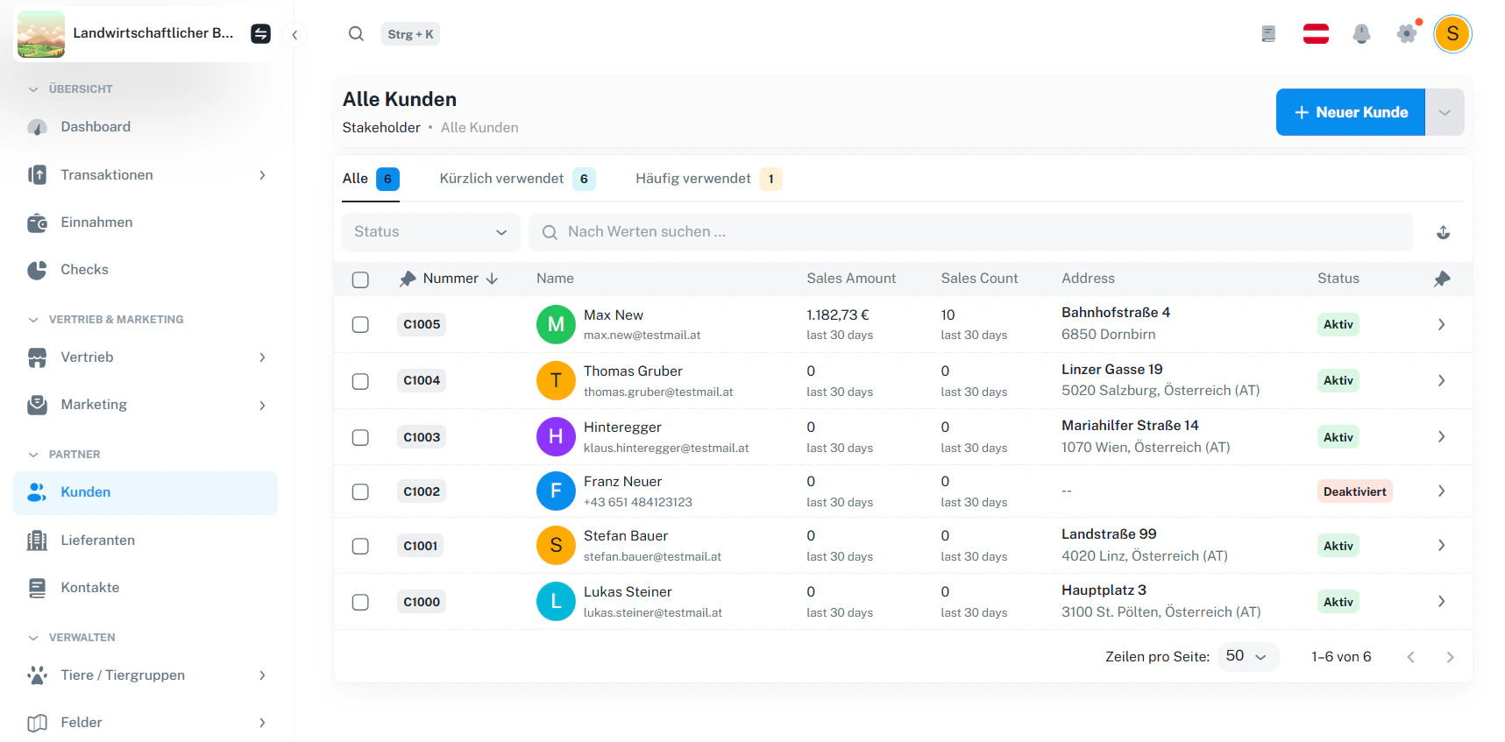Click the Strg + K shortcut button

410,34
